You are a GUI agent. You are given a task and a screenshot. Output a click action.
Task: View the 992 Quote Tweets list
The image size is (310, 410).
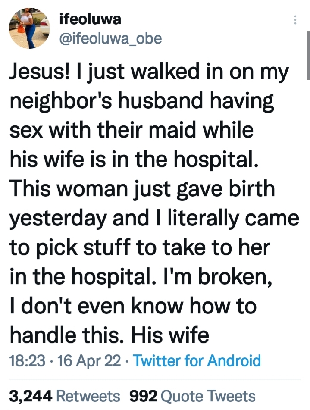pyautogui.click(x=192, y=395)
